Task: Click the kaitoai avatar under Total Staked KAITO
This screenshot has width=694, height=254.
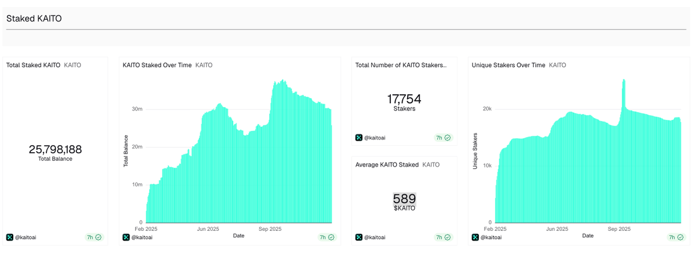Action: click(10, 237)
